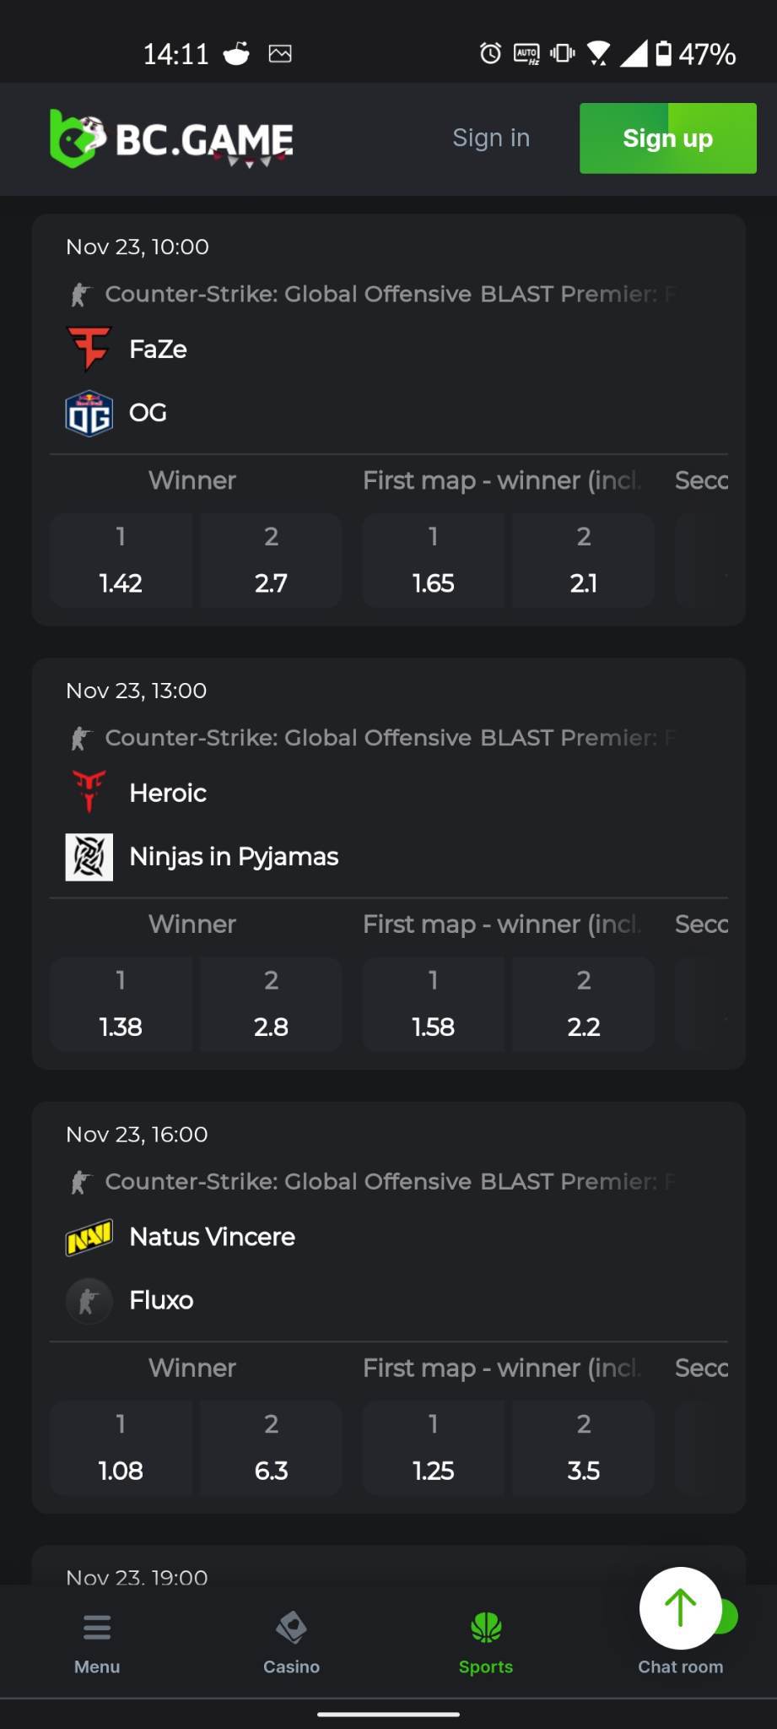Open Natus Vincere vs Fluxo league title
777x1729 pixels.
tap(389, 1182)
